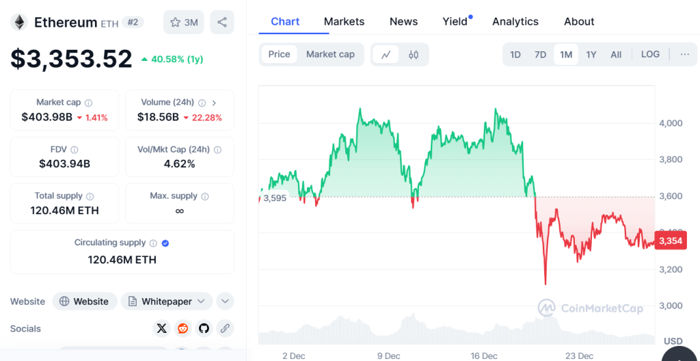Switch to line chart view icon
The image size is (700, 361).
(386, 55)
